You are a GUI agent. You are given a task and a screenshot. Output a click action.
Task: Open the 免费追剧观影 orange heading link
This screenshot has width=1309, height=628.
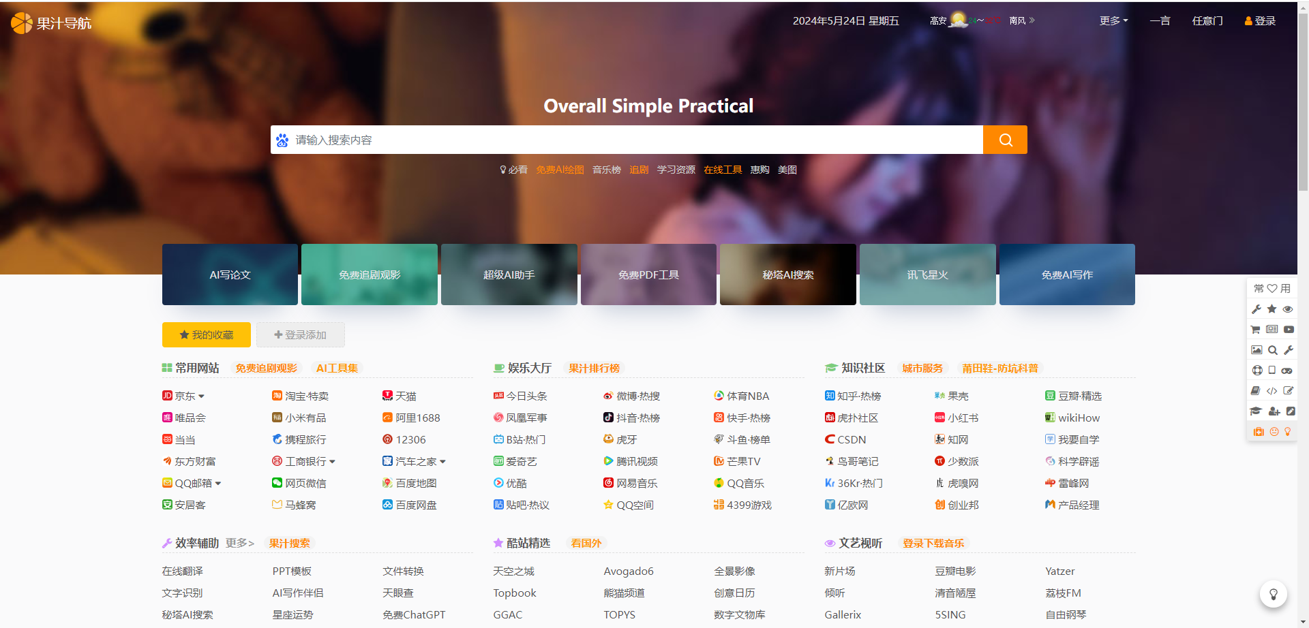tap(267, 368)
